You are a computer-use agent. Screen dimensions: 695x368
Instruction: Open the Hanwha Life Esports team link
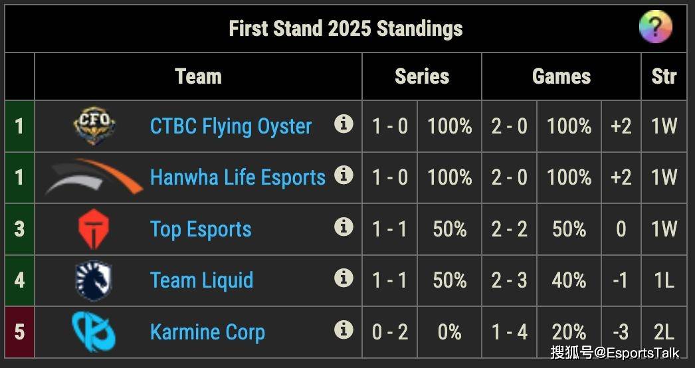tap(238, 177)
